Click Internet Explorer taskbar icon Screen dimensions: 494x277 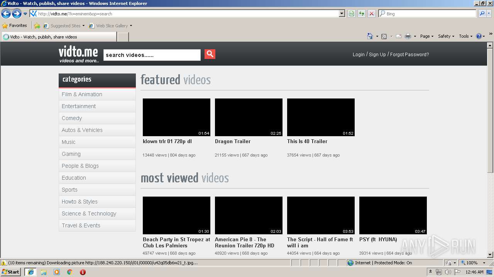pos(30,272)
